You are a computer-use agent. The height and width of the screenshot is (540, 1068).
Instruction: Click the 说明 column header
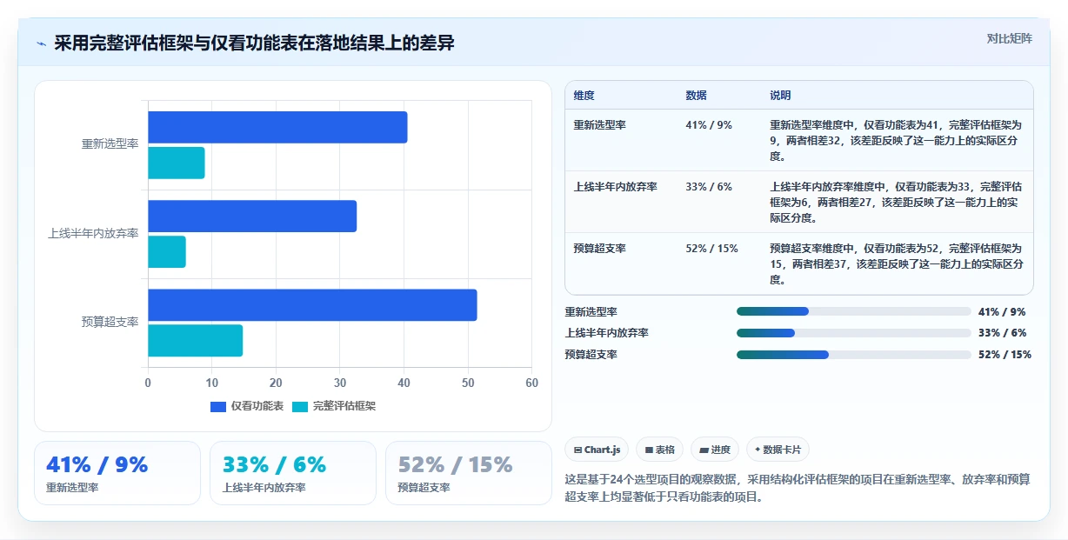point(780,96)
